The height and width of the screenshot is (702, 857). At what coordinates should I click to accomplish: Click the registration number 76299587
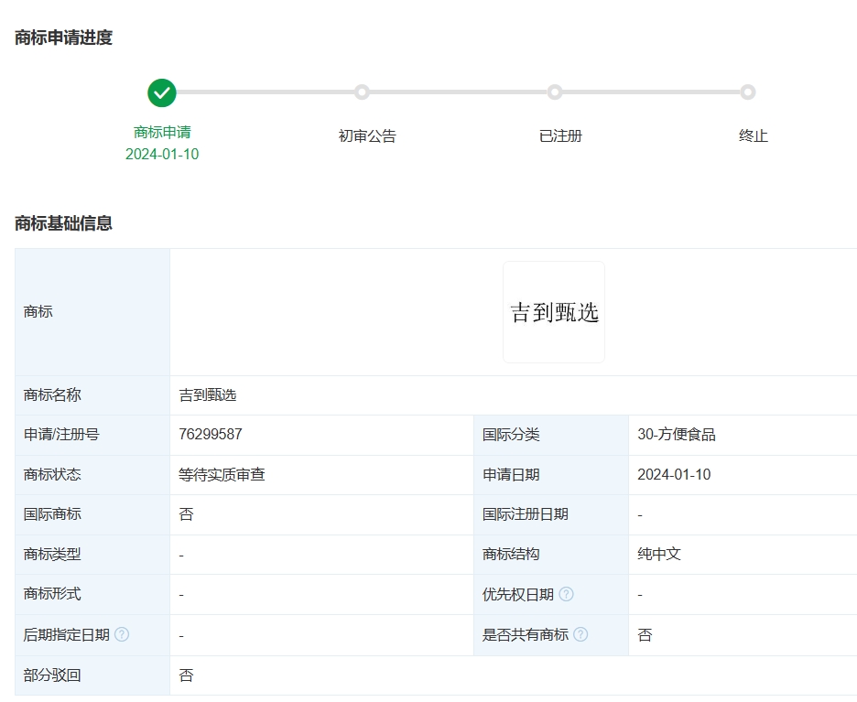[210, 434]
